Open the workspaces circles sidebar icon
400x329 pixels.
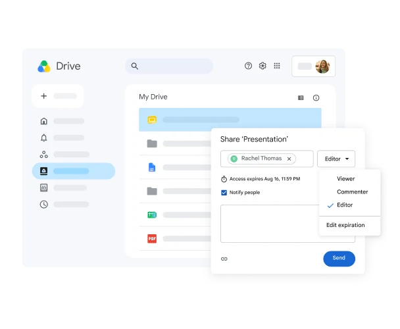point(44,154)
